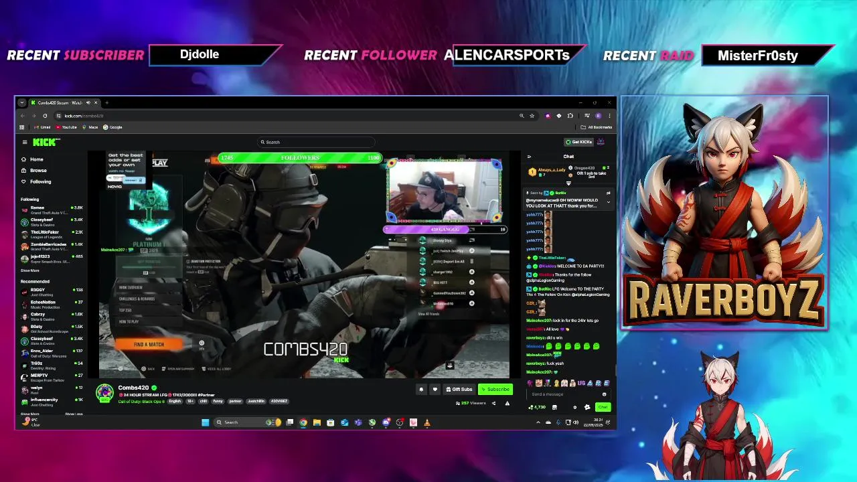857x482 pixels.
Task: Unpin the pinned chat message
Action: click(x=609, y=193)
